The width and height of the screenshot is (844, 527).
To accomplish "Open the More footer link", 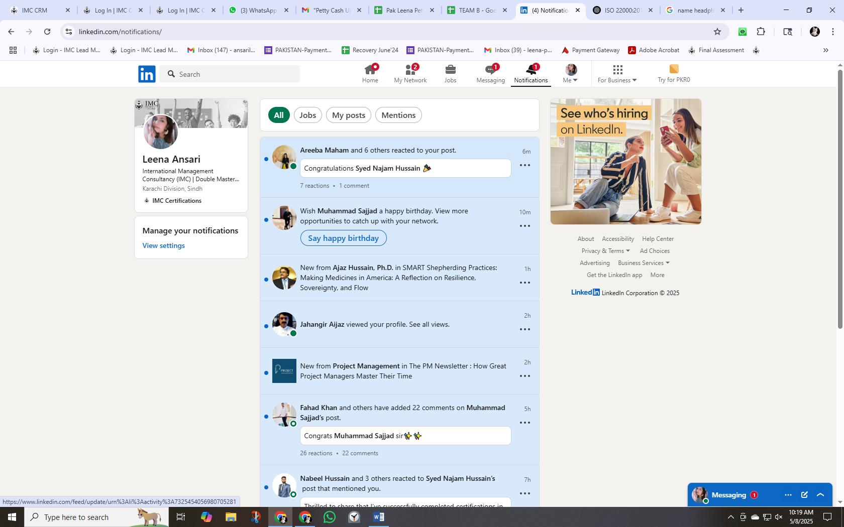I will 657,275.
